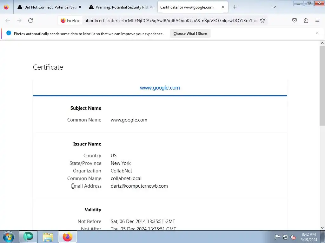
Task: Select the Country value 'US'
Action: point(114,156)
